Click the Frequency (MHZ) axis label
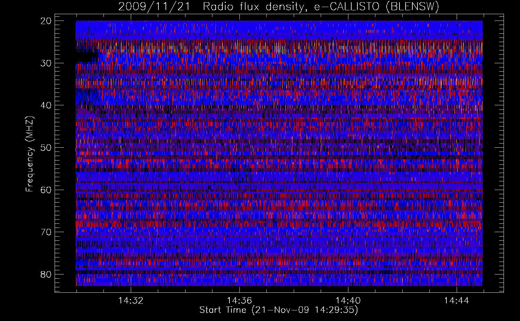The height and width of the screenshot is (321, 520). 30,154
